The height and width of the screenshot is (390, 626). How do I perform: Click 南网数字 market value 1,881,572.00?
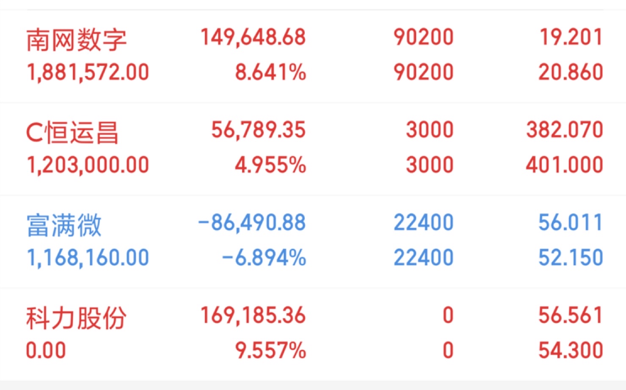88,72
